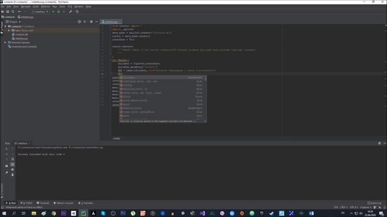Click the Locate file target icon in Project panel

[x=79, y=22]
